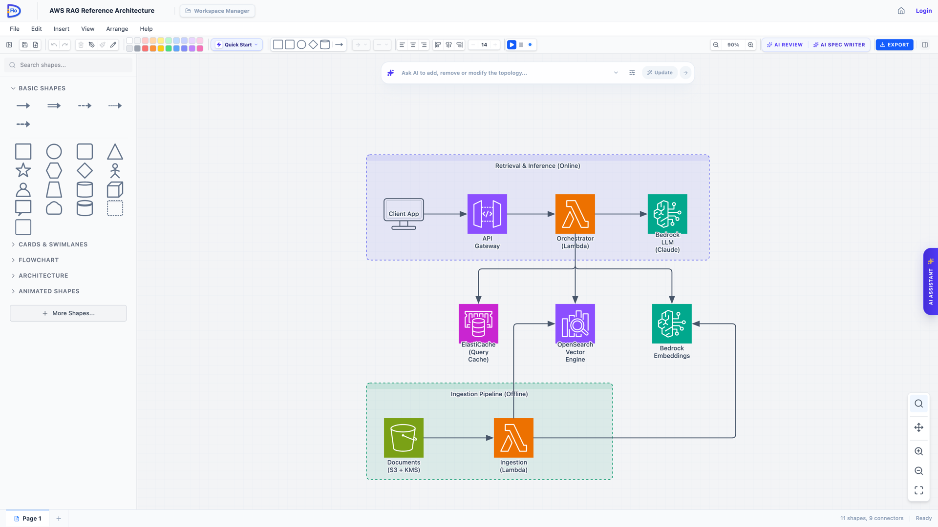Click the format painter brush icon
938x527 pixels.
(103, 44)
